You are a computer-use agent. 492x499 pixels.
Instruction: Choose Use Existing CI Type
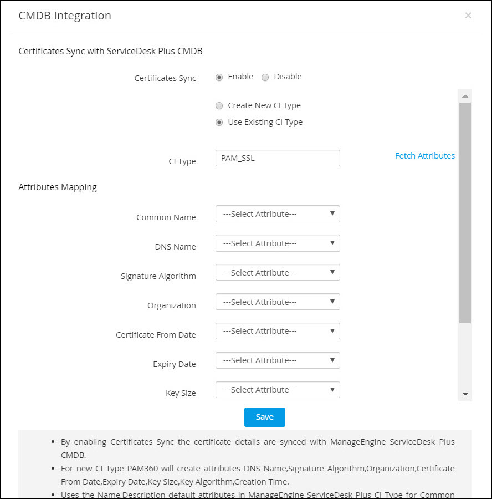pyautogui.click(x=219, y=123)
